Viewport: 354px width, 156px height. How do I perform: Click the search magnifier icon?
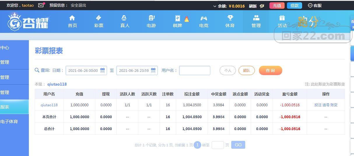pyautogui.click(x=37, y=70)
